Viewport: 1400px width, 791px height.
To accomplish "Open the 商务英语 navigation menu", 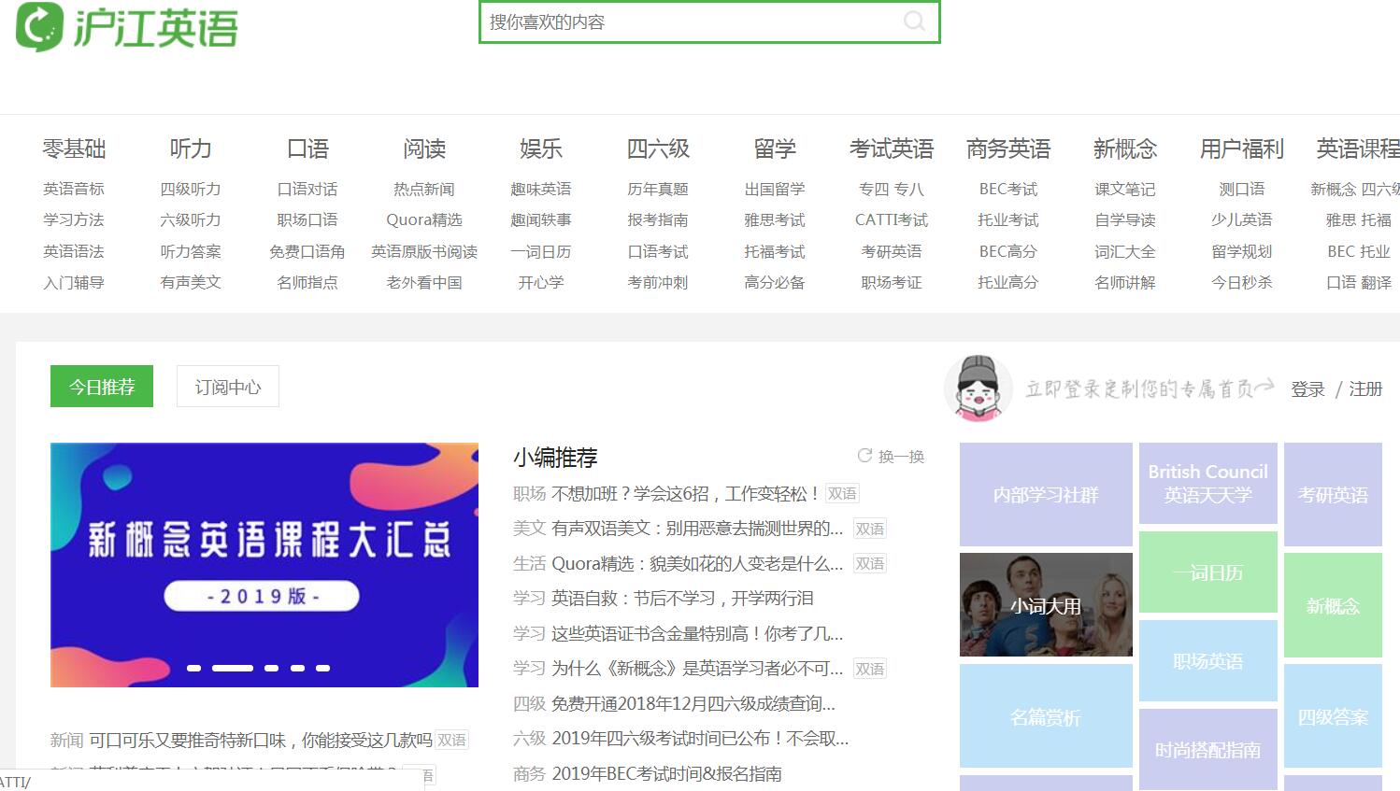I will tap(1007, 148).
